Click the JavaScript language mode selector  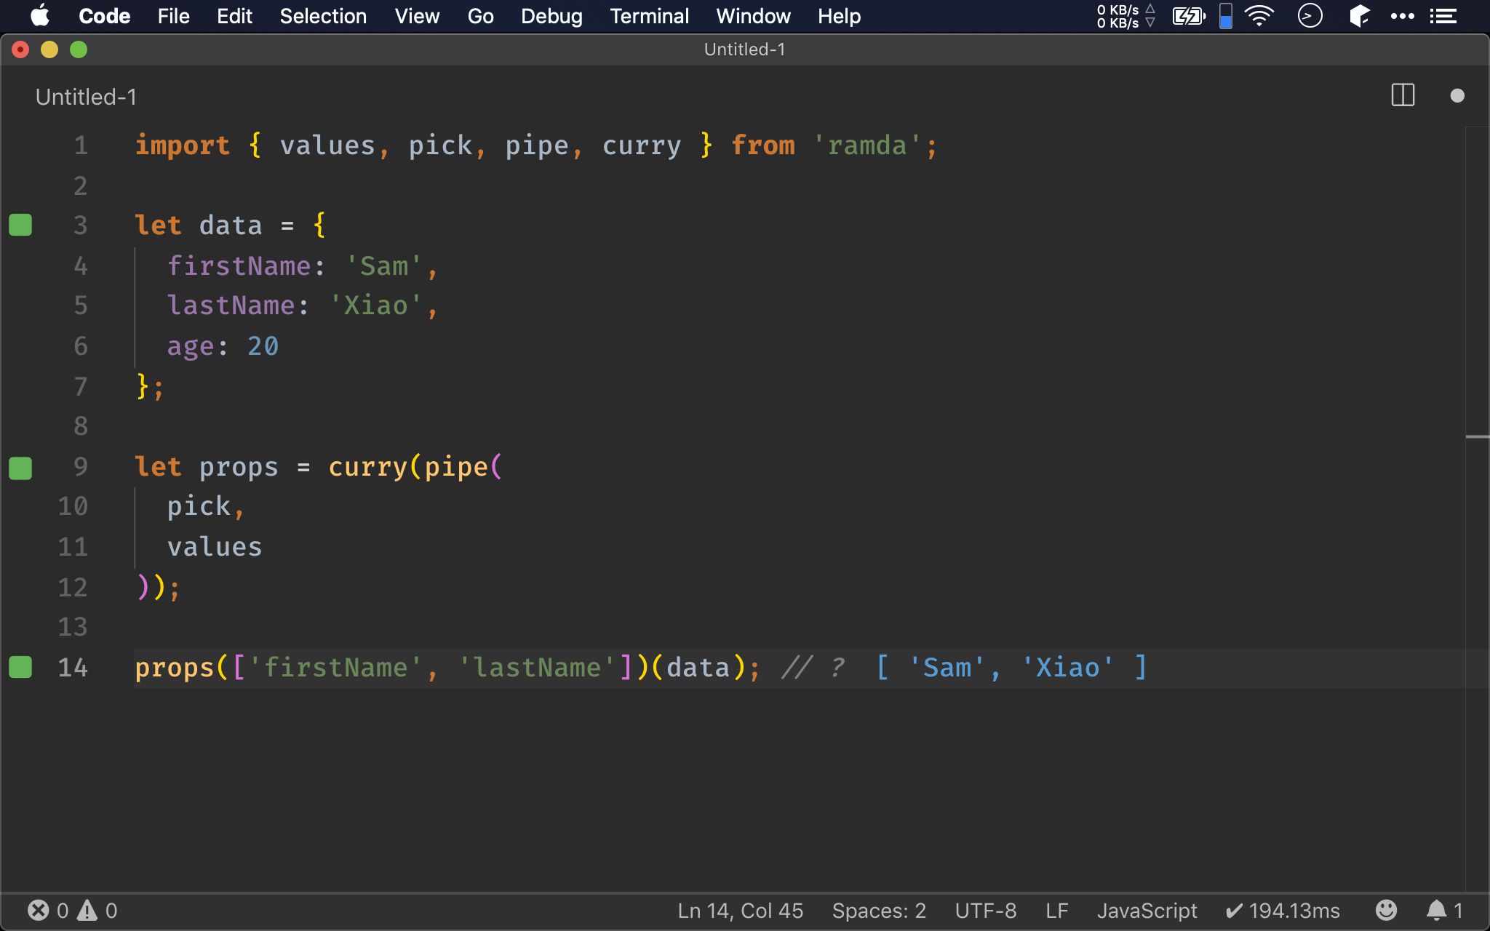click(1147, 911)
